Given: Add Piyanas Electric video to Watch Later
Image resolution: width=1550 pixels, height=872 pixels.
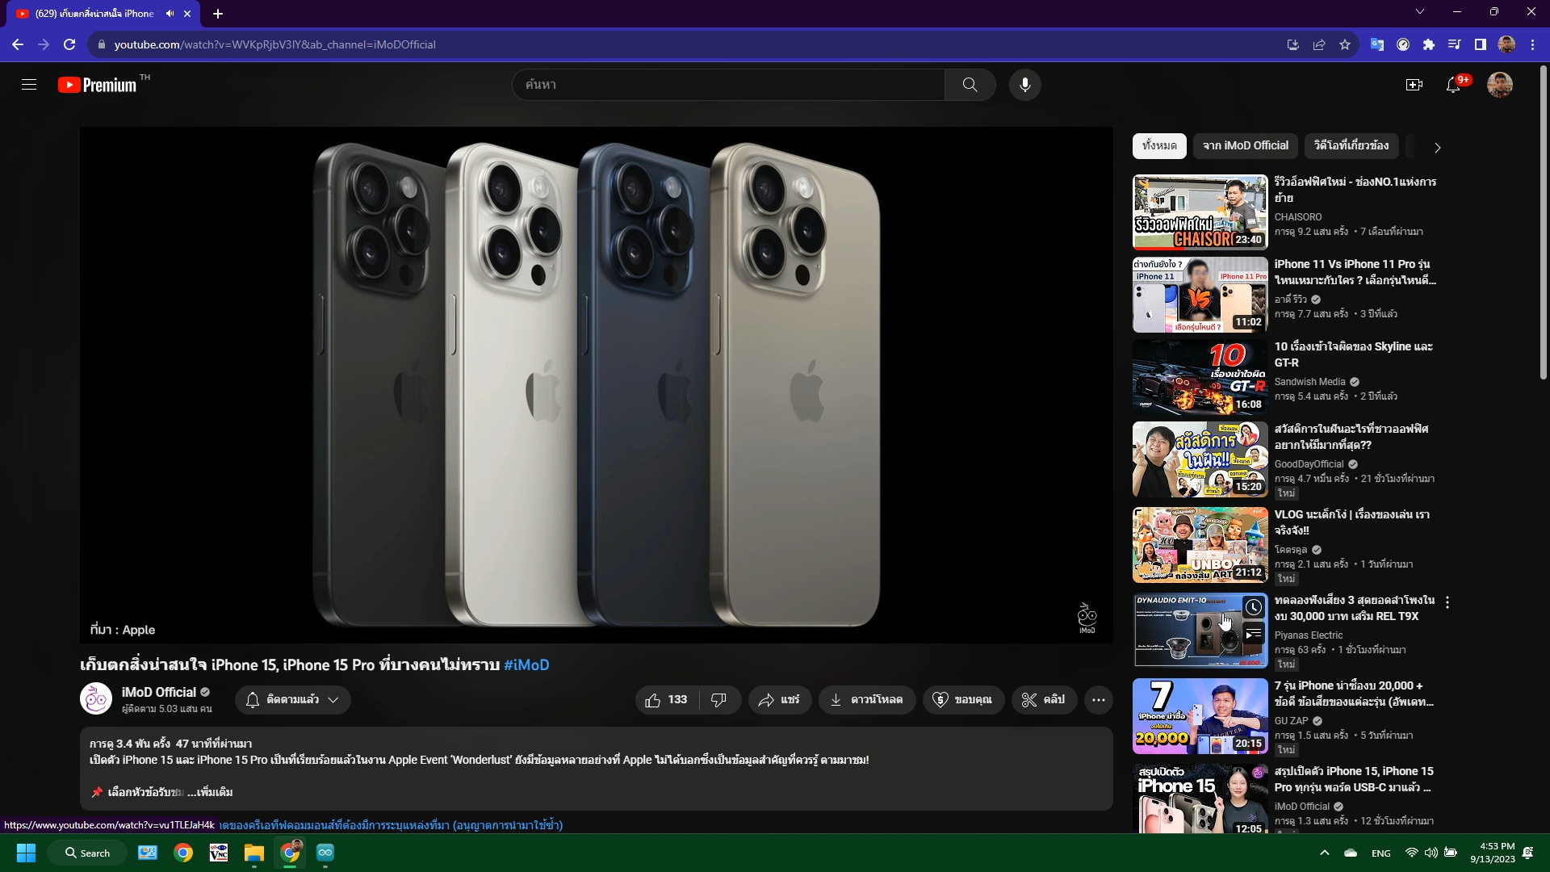Looking at the screenshot, I should click(x=1253, y=607).
